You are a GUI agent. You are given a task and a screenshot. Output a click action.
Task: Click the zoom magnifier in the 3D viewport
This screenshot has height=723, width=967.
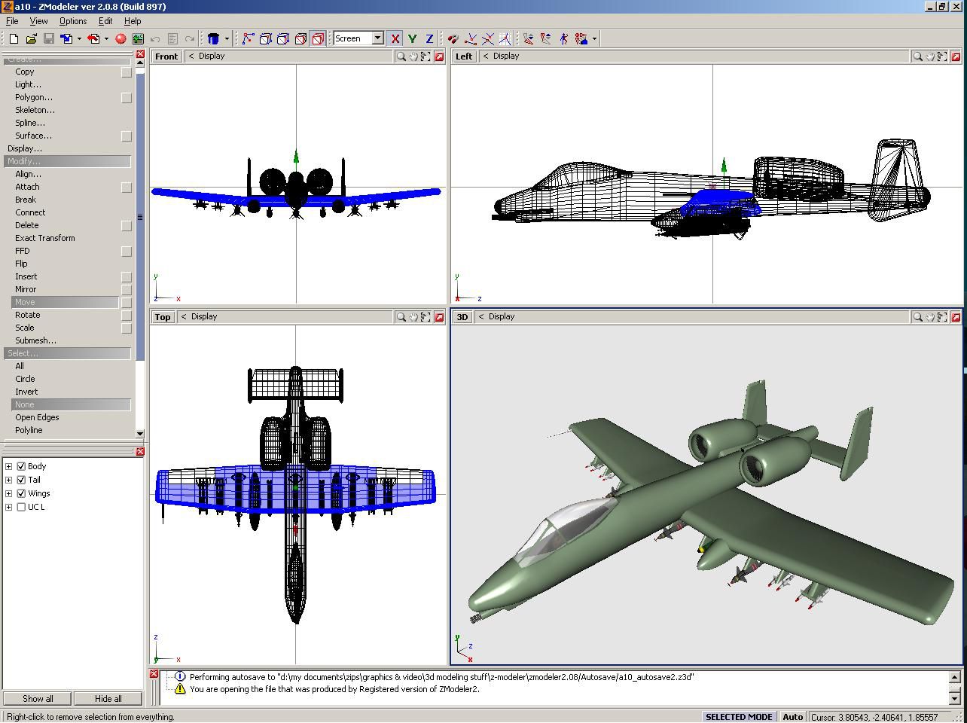click(x=918, y=316)
